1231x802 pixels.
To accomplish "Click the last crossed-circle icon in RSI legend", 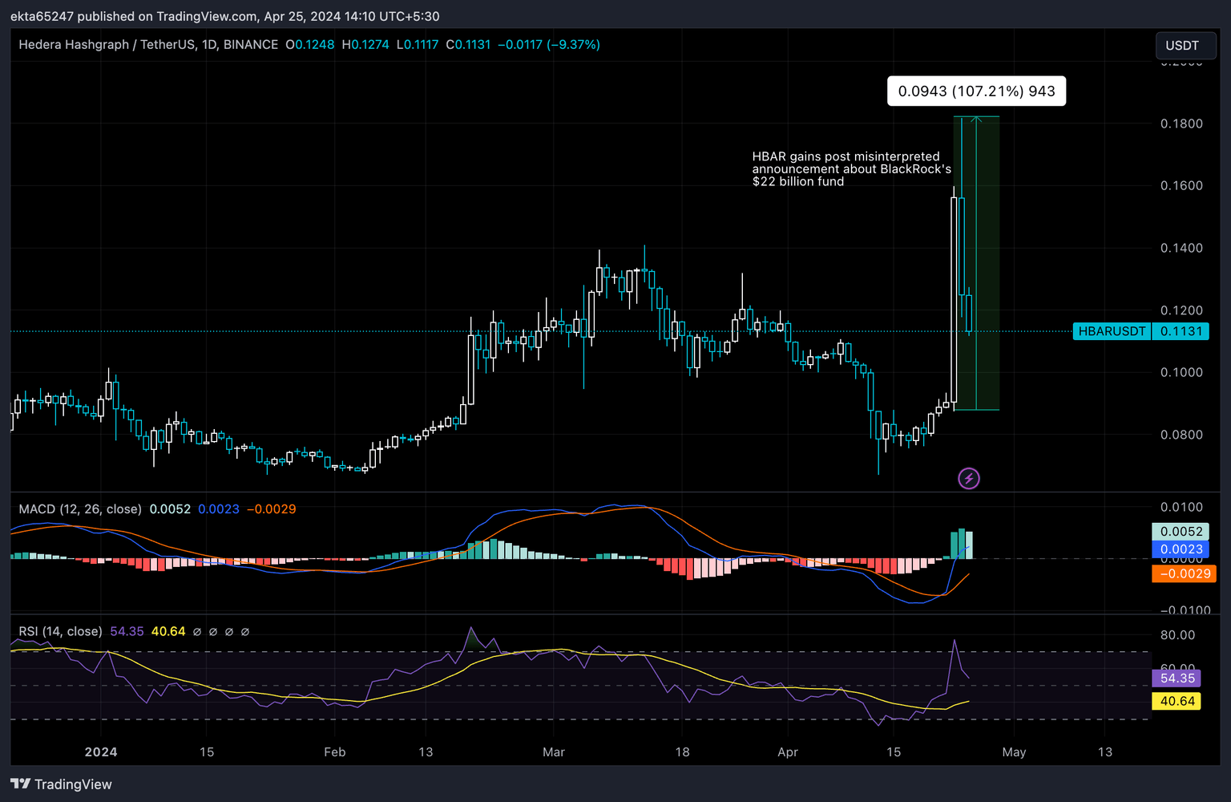I will (246, 632).
